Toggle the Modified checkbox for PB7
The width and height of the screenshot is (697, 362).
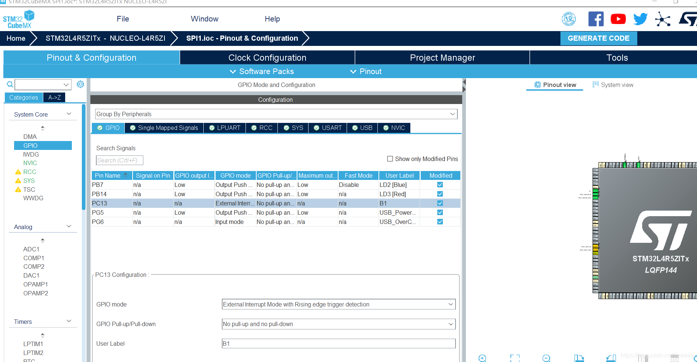(x=440, y=185)
